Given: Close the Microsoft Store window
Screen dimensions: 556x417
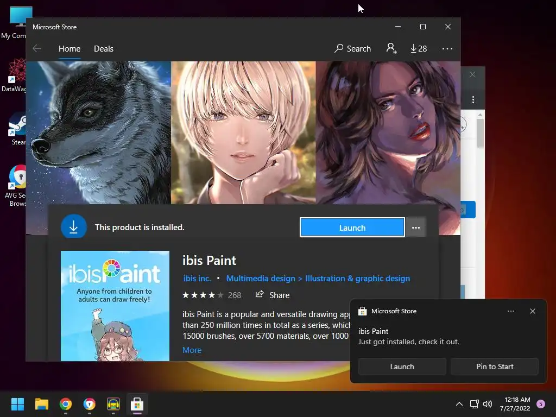Looking at the screenshot, I should (x=448, y=27).
